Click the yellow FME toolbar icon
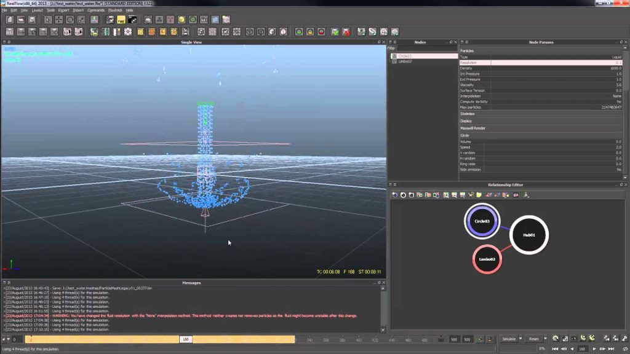 point(121,19)
